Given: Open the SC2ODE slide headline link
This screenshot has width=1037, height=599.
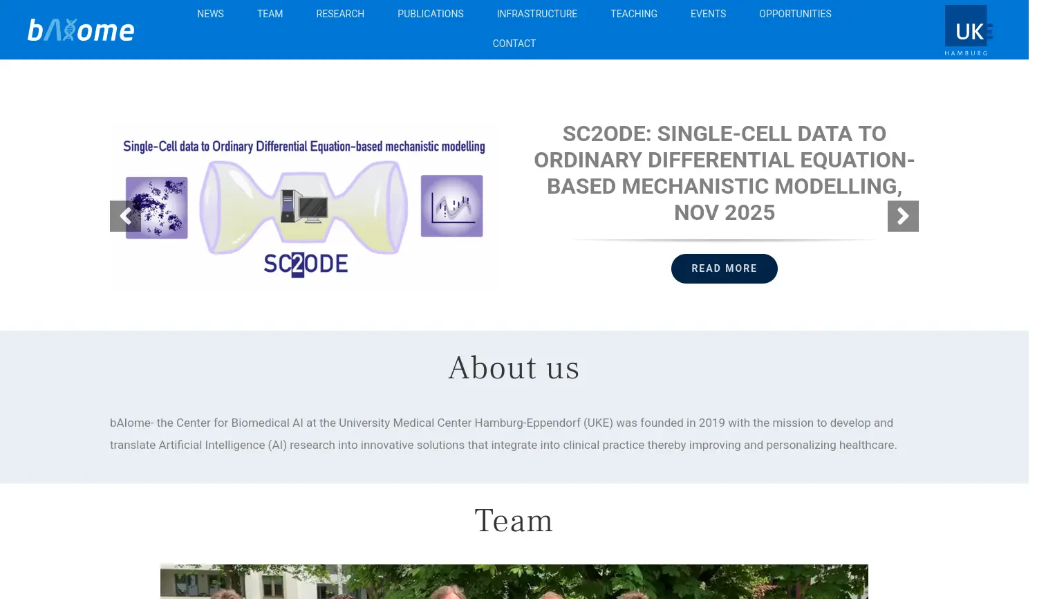Looking at the screenshot, I should tap(724, 173).
